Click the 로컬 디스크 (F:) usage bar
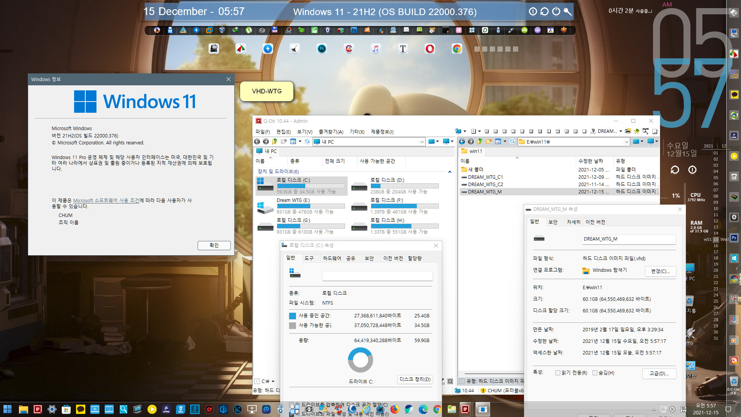The height and width of the screenshot is (417, 741). coord(404,206)
